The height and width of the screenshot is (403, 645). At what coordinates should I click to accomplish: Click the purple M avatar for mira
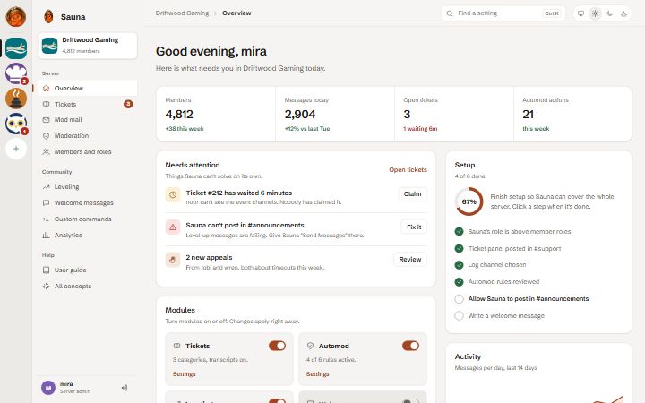(x=48, y=388)
